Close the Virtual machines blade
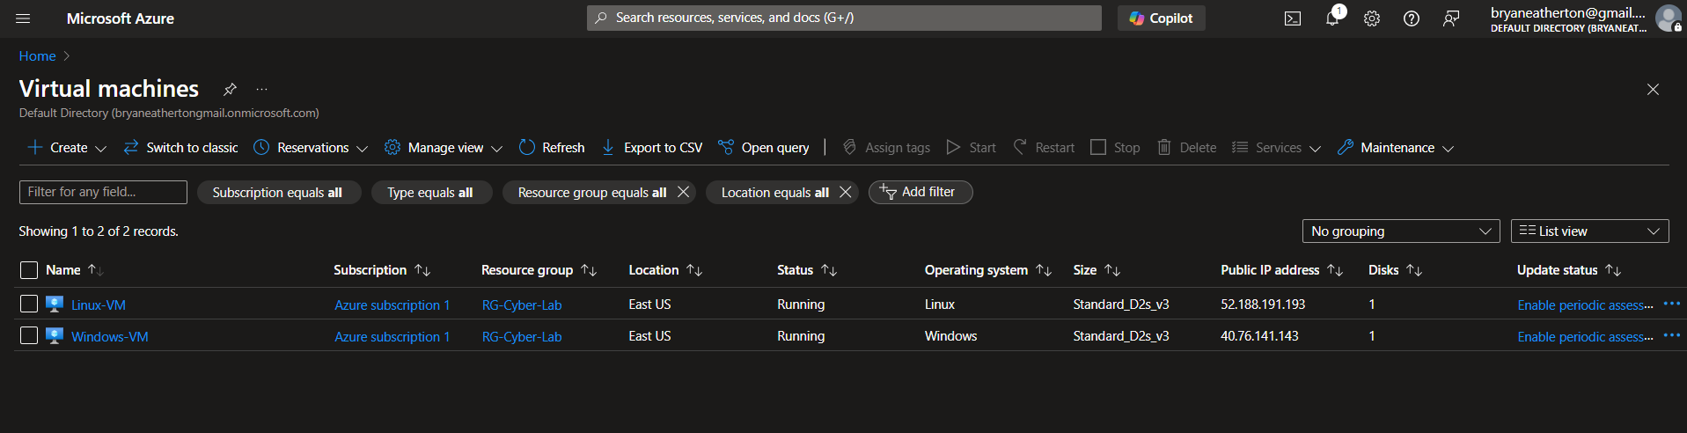The width and height of the screenshot is (1687, 433). click(x=1653, y=89)
